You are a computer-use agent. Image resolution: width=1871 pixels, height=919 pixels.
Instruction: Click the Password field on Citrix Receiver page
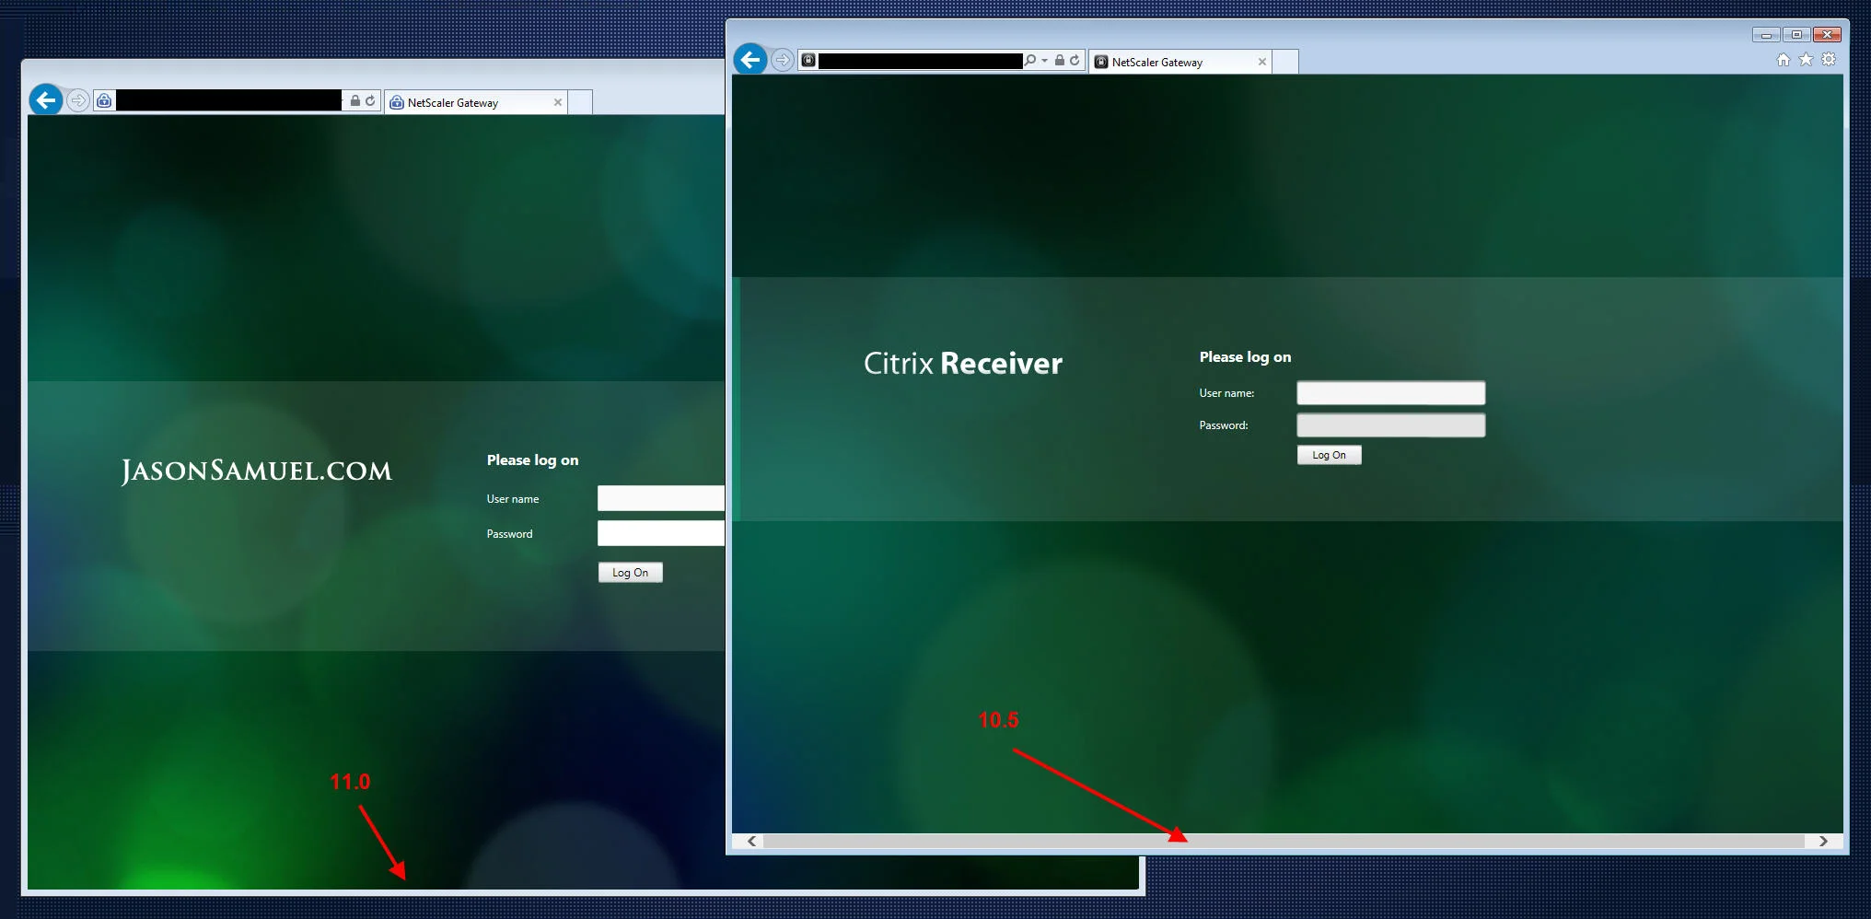(1390, 425)
